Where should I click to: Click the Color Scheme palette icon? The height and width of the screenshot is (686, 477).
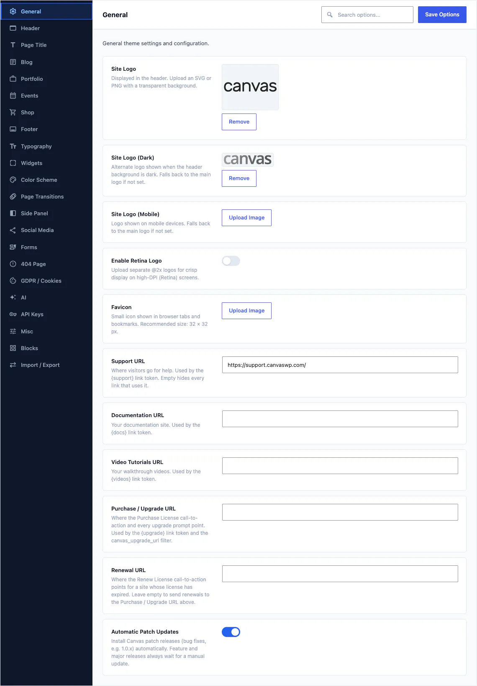coord(13,180)
